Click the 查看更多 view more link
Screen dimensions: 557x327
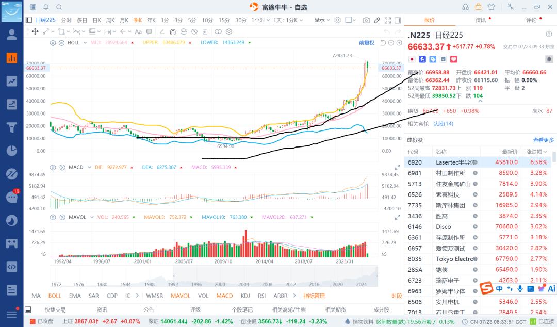point(543,140)
